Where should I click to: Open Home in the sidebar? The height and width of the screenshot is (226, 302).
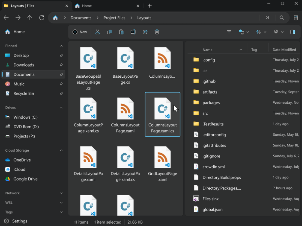[x=33, y=32]
